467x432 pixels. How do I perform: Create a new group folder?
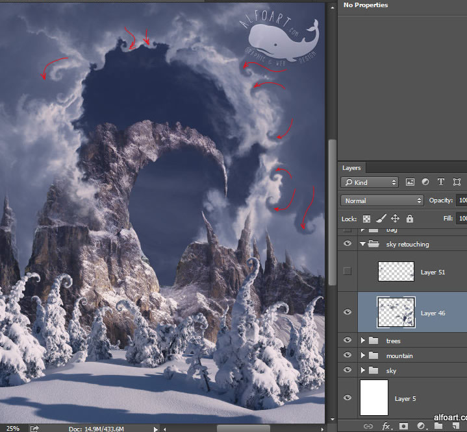pos(438,426)
